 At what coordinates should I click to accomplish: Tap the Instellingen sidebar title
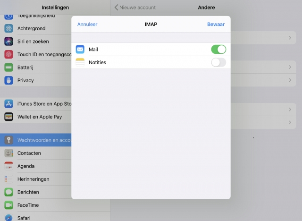[x=55, y=8]
